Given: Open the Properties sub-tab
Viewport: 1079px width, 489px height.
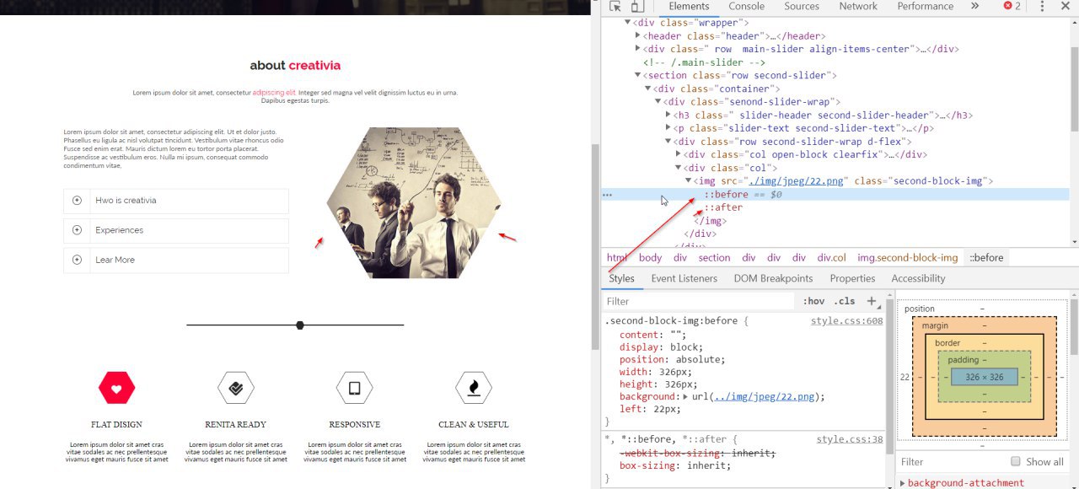Looking at the screenshot, I should coord(852,278).
